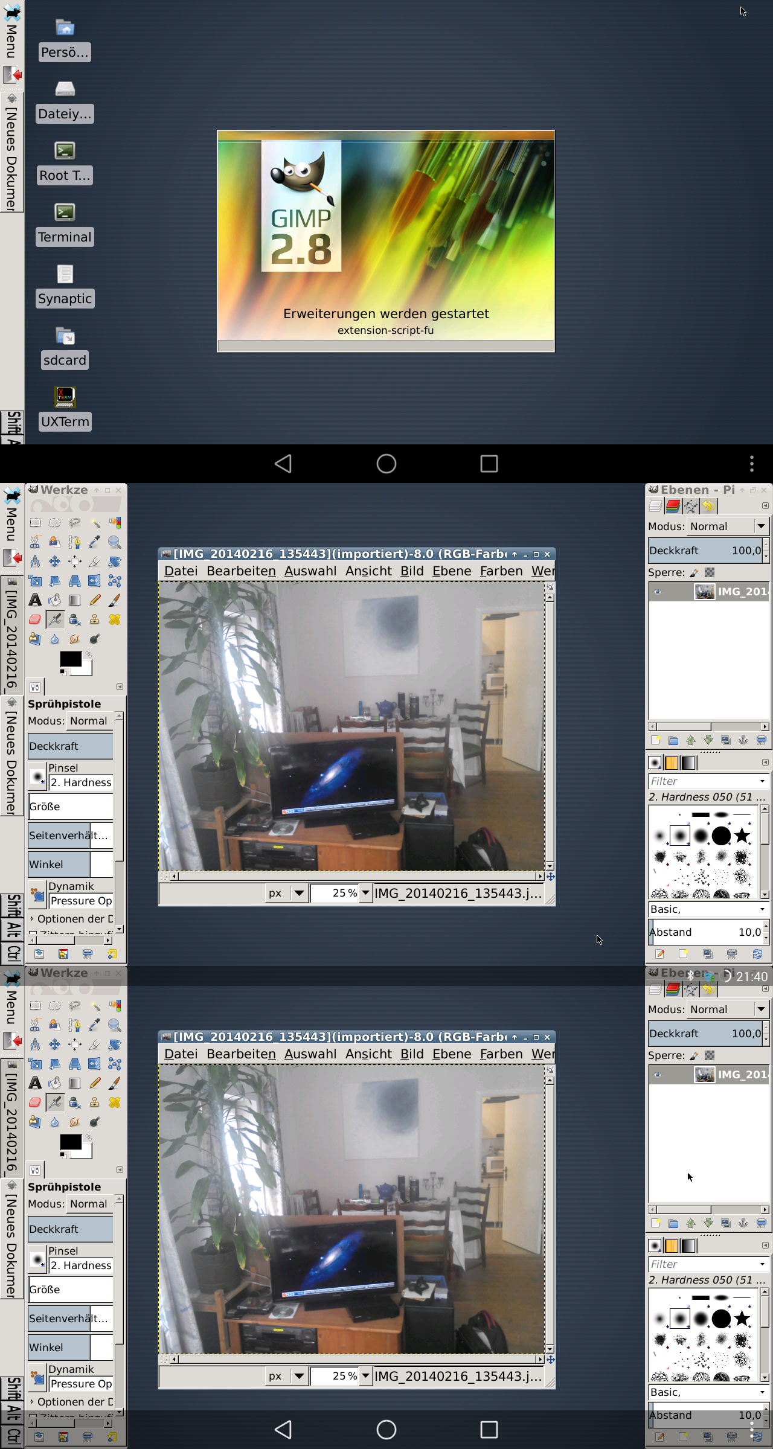
Task: Open the px unit dropdown in bottom screen image window
Action: coord(287,1376)
